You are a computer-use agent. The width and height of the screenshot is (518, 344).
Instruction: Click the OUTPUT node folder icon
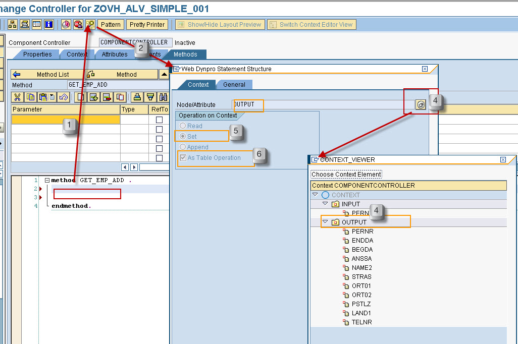(335, 222)
